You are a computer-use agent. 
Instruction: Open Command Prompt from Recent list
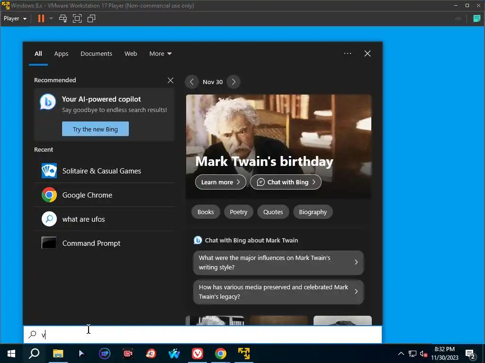(x=105, y=243)
